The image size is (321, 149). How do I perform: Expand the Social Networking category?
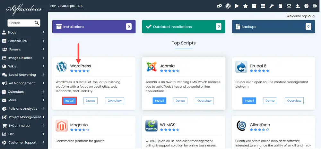point(23,74)
